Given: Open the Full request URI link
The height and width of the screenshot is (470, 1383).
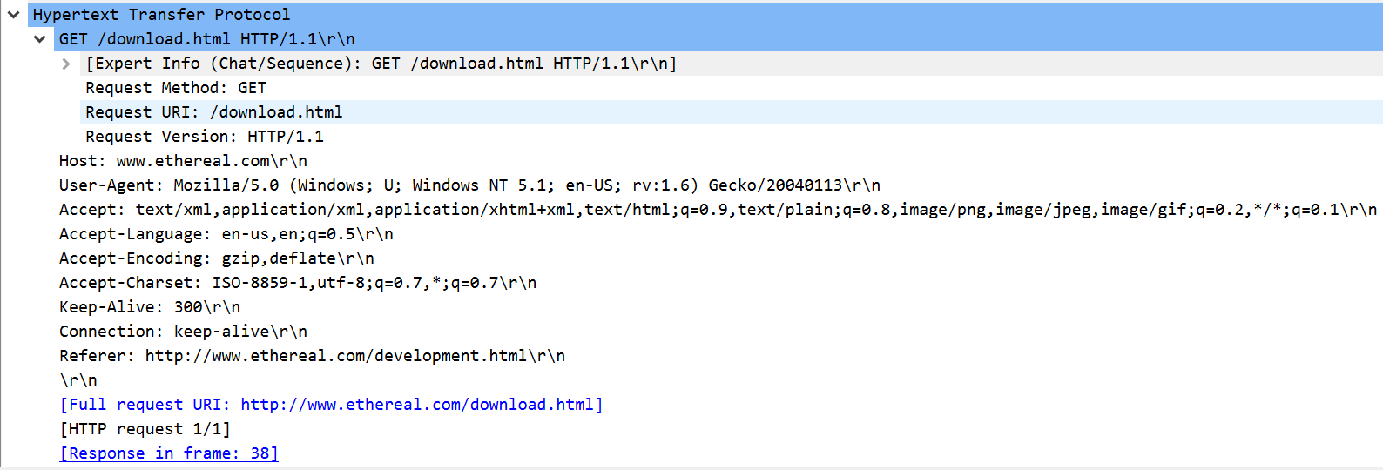Looking at the screenshot, I should pyautogui.click(x=331, y=405).
